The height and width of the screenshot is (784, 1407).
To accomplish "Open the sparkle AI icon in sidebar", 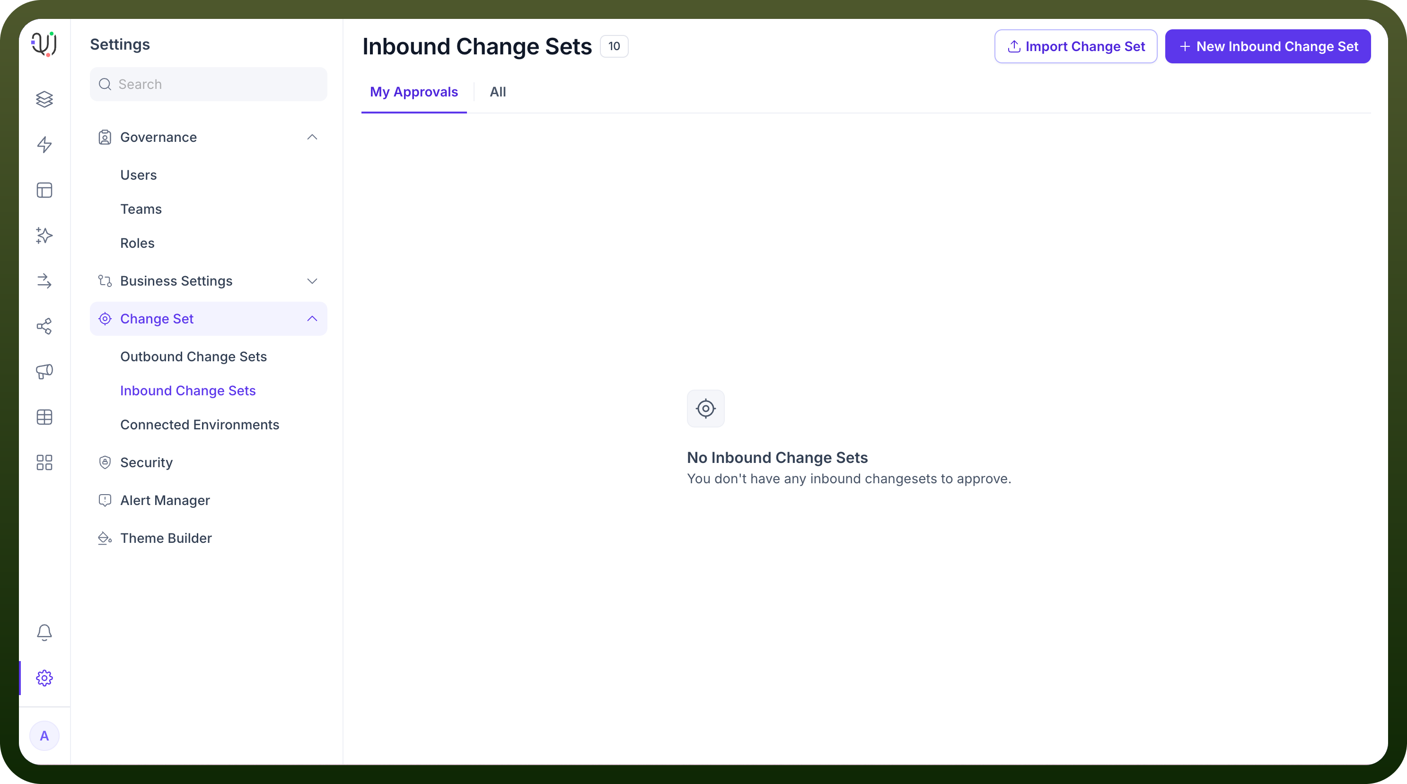I will click(44, 235).
